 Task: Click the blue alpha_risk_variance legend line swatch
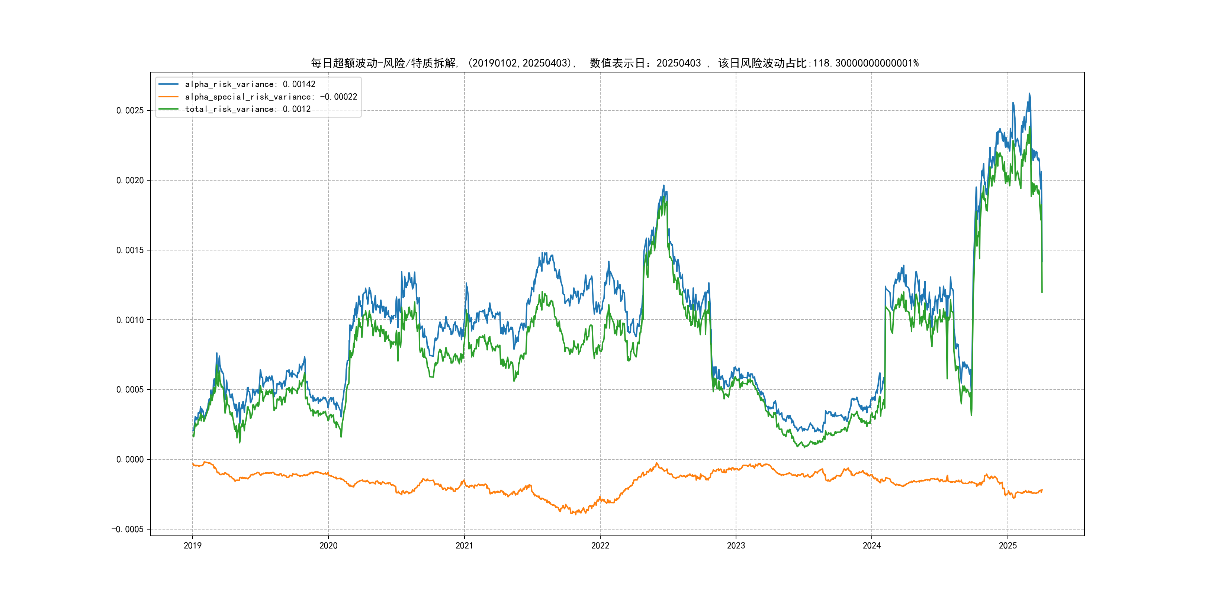tap(168, 84)
